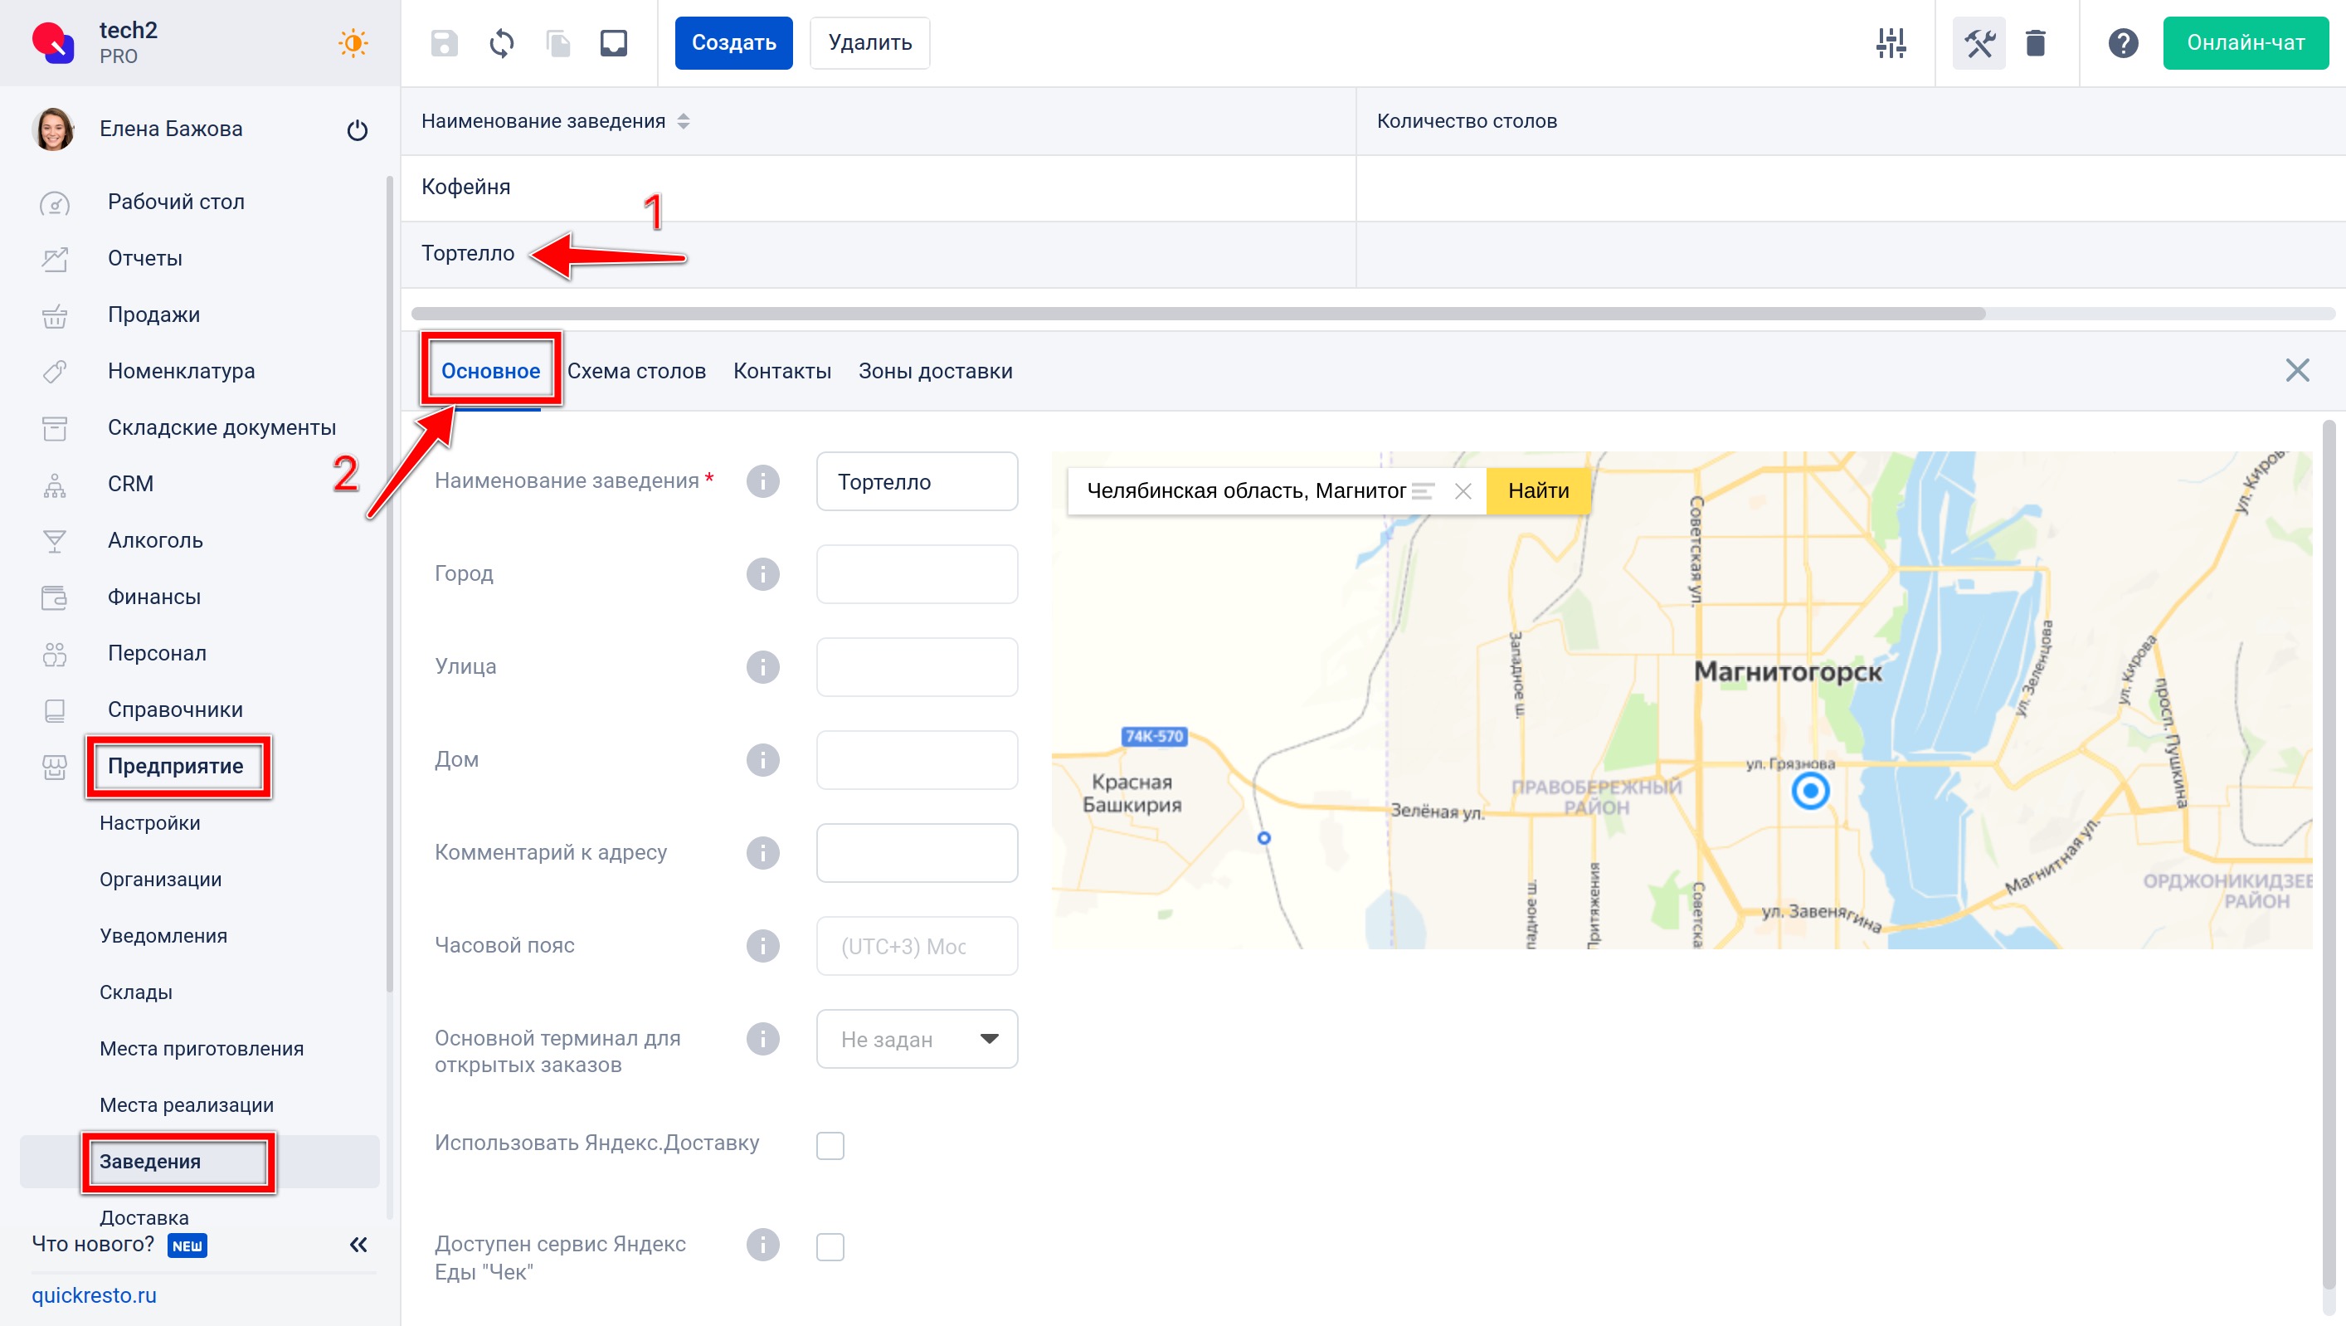Collapse Предприятие sidebar section
Image resolution: width=2346 pixels, height=1326 pixels.
click(176, 767)
